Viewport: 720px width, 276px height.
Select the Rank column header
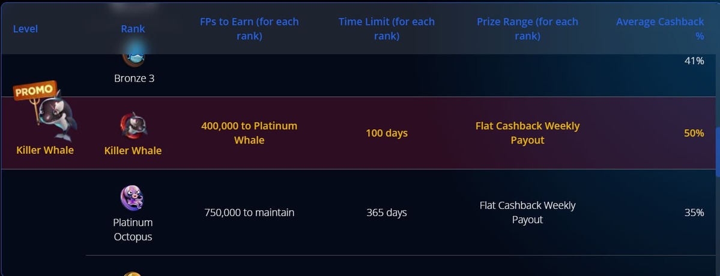(x=133, y=29)
